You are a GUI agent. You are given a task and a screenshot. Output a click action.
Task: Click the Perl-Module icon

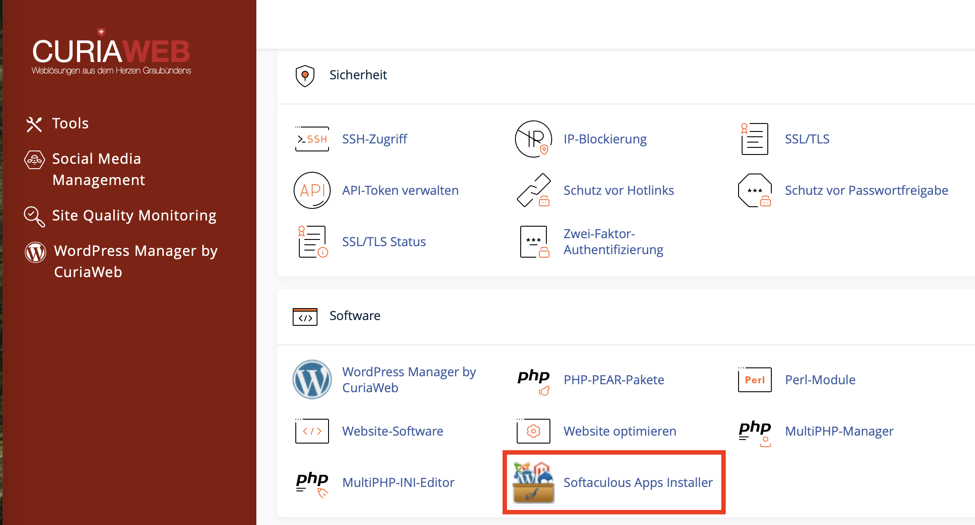(x=755, y=379)
